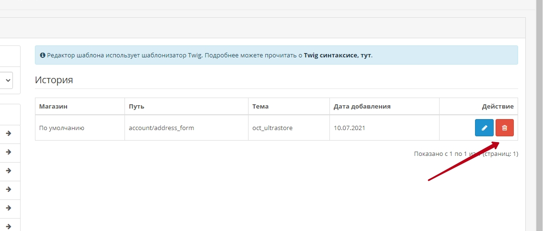543x231 pixels.
Task: Select the "oct_ultrastore" theme cell
Action: (x=272, y=128)
